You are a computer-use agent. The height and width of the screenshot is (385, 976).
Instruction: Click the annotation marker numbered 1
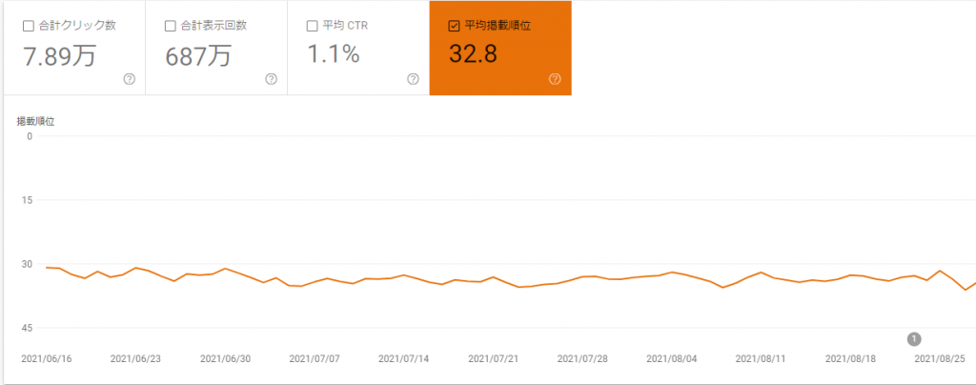pos(914,339)
